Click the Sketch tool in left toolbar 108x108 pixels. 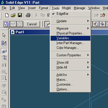[x=4, y=43]
